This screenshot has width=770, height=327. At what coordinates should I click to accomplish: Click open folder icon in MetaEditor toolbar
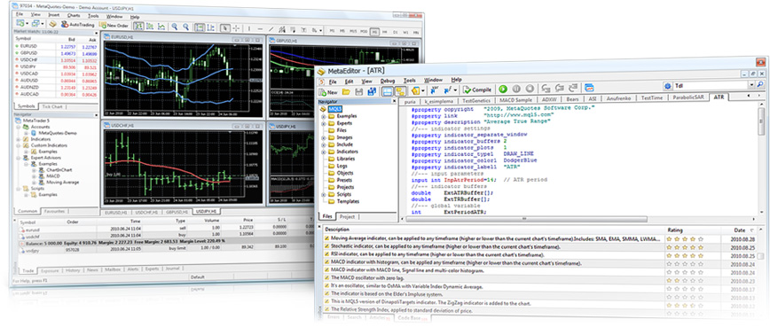pos(346,91)
